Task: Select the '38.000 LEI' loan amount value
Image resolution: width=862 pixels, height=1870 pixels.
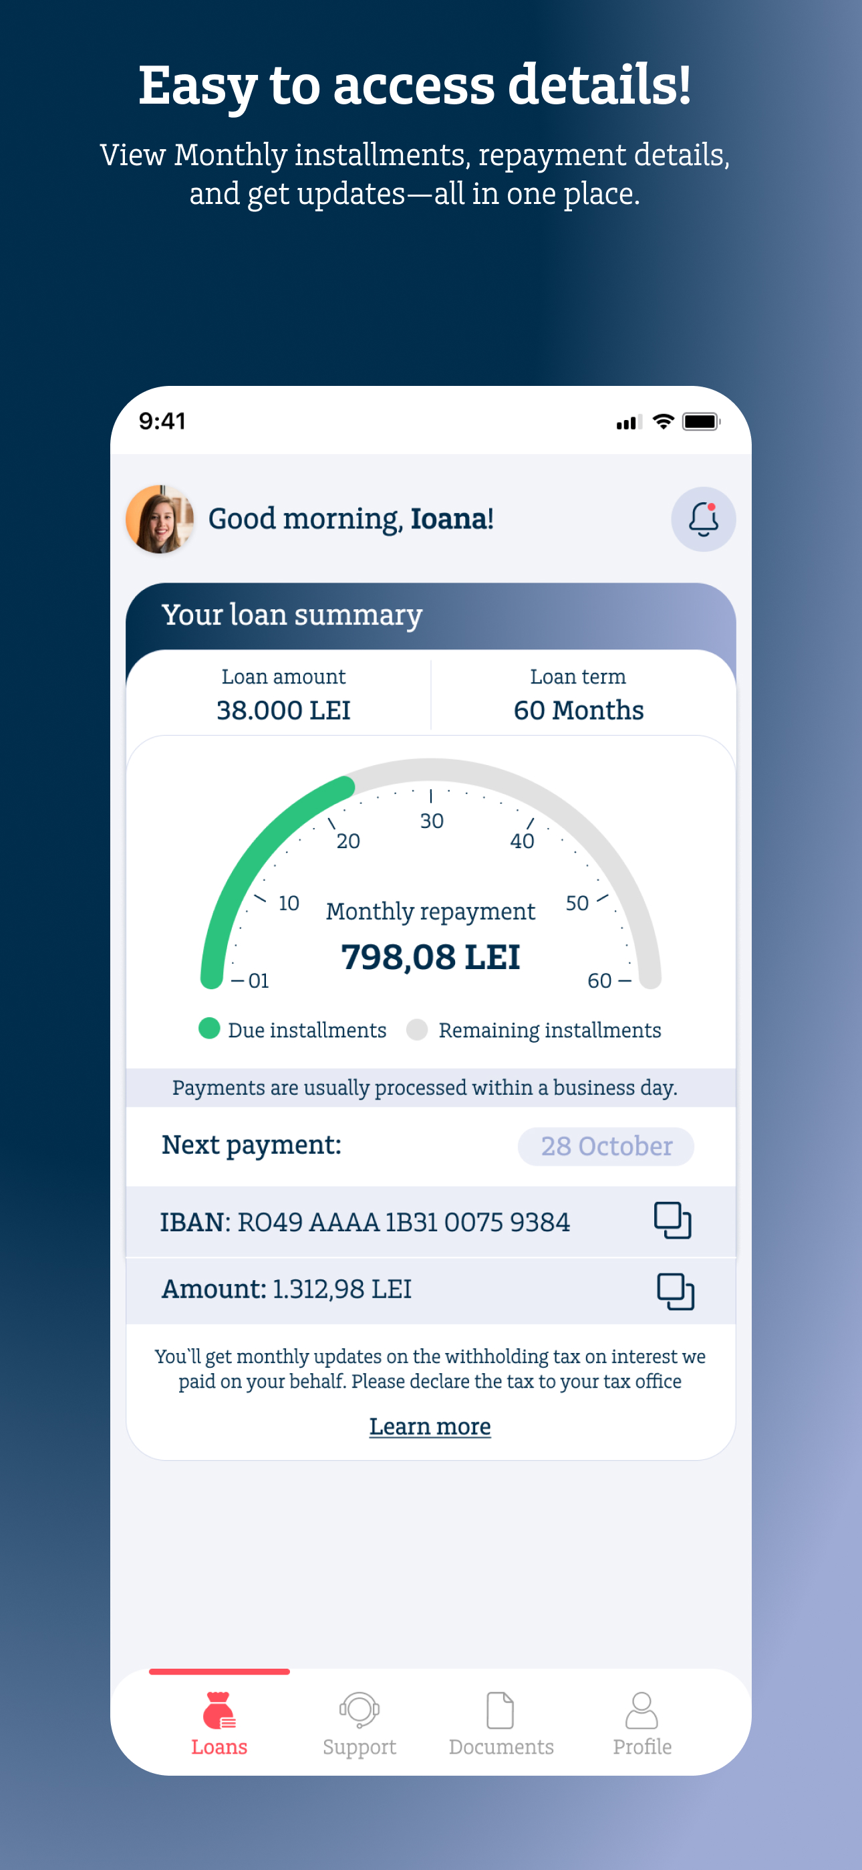Action: pyautogui.click(x=284, y=710)
